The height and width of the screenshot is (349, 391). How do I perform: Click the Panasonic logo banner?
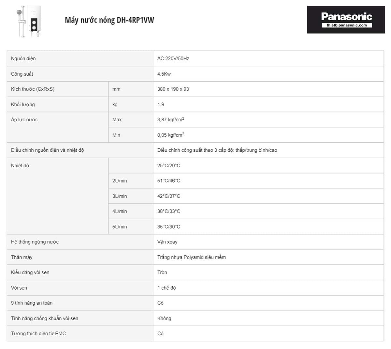click(346, 16)
